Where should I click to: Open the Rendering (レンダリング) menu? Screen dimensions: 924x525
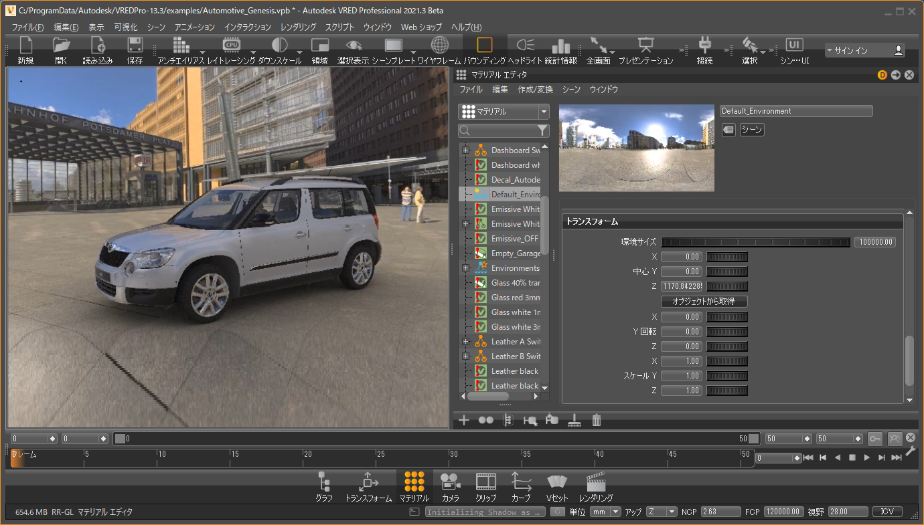point(298,27)
